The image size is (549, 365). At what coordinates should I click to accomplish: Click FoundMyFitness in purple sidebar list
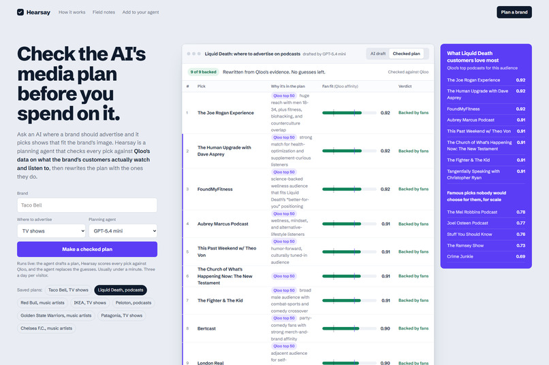pos(486,109)
